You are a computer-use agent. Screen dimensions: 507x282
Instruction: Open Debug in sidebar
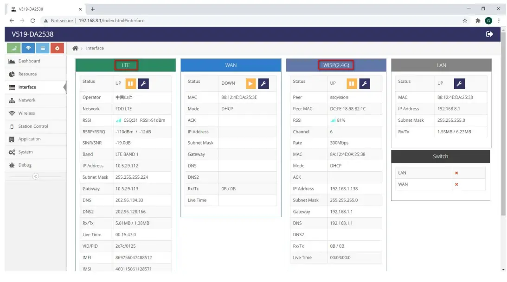36,165
